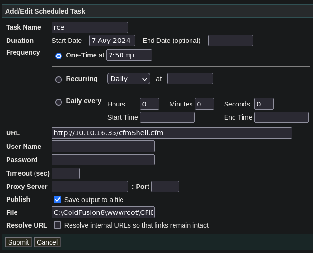This screenshot has height=253, width=313.
Task: Focus the Task Name field
Action: [x=90, y=27]
